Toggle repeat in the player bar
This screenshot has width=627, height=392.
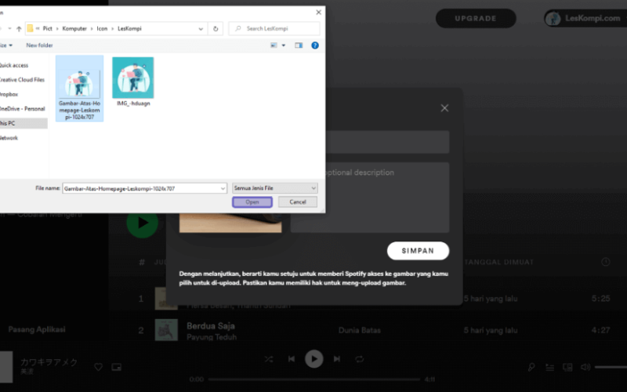coord(359,359)
